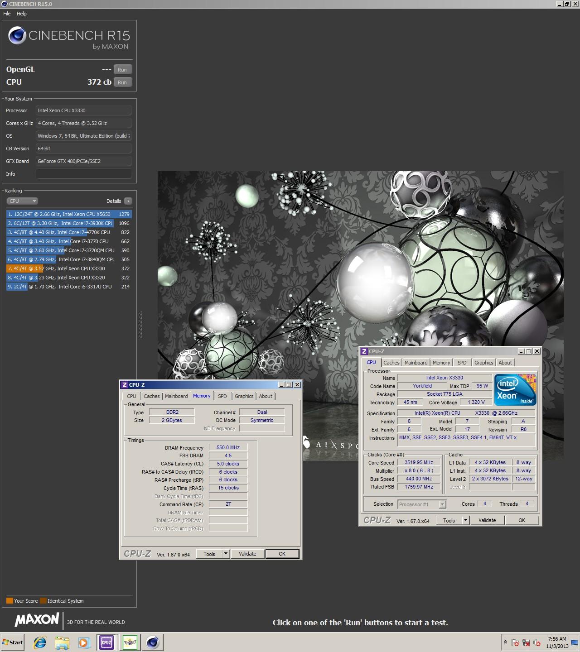Open the CPU ranking type dropdown
This screenshot has width=580, height=652.
[22, 201]
